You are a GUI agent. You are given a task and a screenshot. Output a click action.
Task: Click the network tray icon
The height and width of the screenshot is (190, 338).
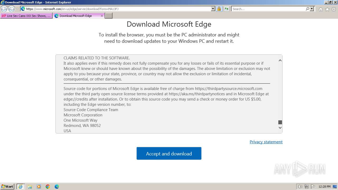[x=307, y=187]
